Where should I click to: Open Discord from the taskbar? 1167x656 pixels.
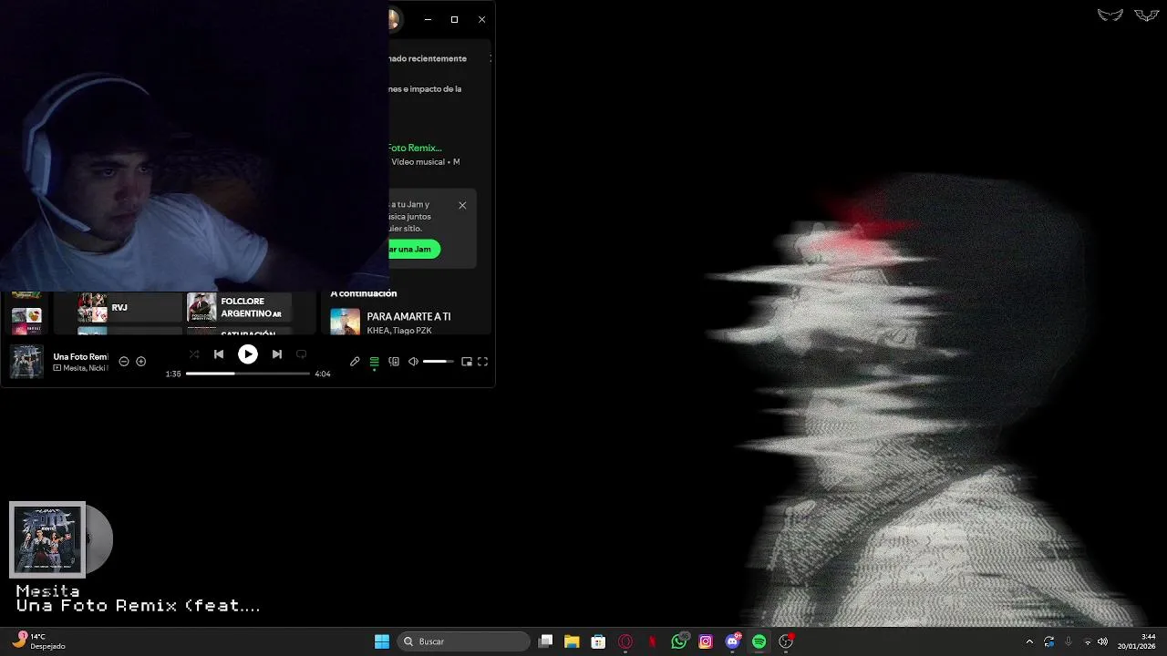[733, 641]
